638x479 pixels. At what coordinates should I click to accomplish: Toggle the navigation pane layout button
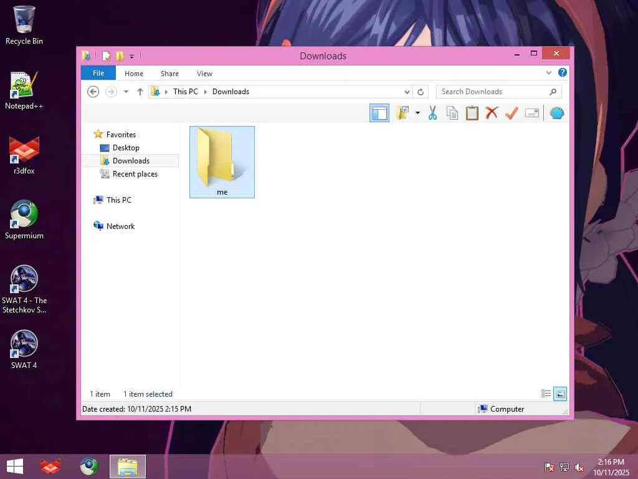tap(379, 113)
